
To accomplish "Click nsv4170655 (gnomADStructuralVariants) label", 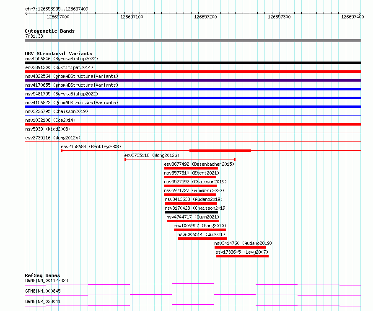I will 72,85.
